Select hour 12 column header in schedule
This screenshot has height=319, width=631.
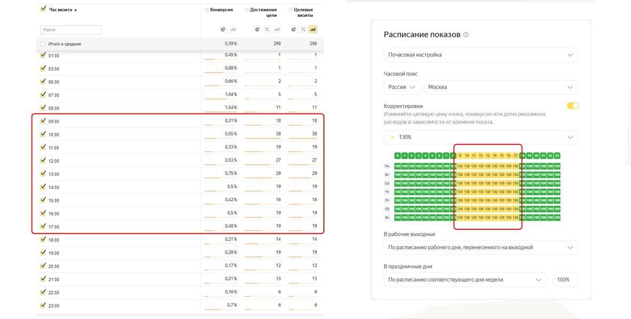point(481,156)
